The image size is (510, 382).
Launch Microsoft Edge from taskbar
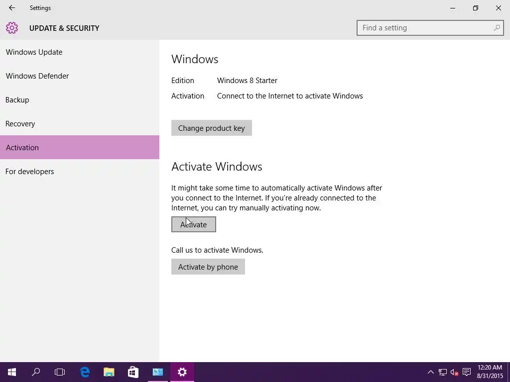85,372
